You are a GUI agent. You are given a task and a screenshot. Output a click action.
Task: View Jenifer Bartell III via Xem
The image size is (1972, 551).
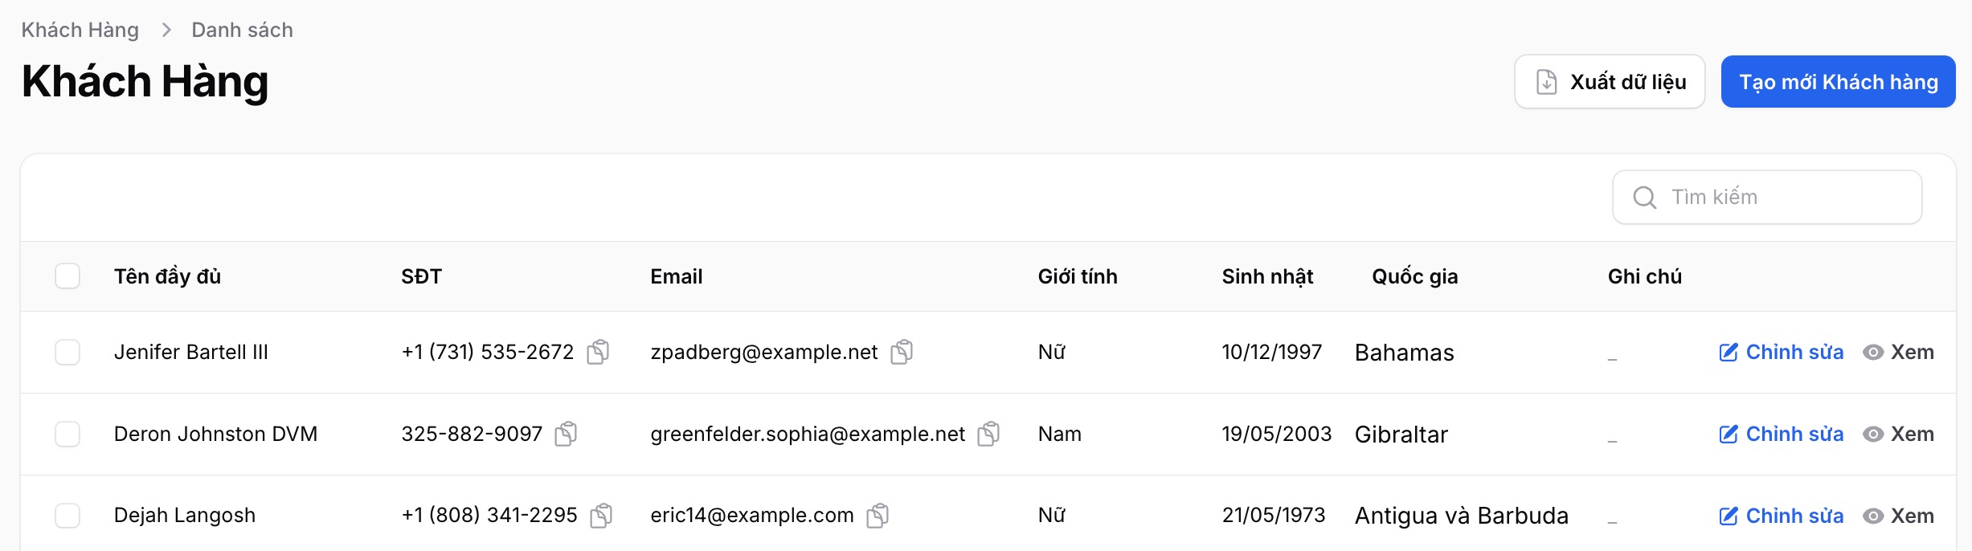pyautogui.click(x=1898, y=352)
